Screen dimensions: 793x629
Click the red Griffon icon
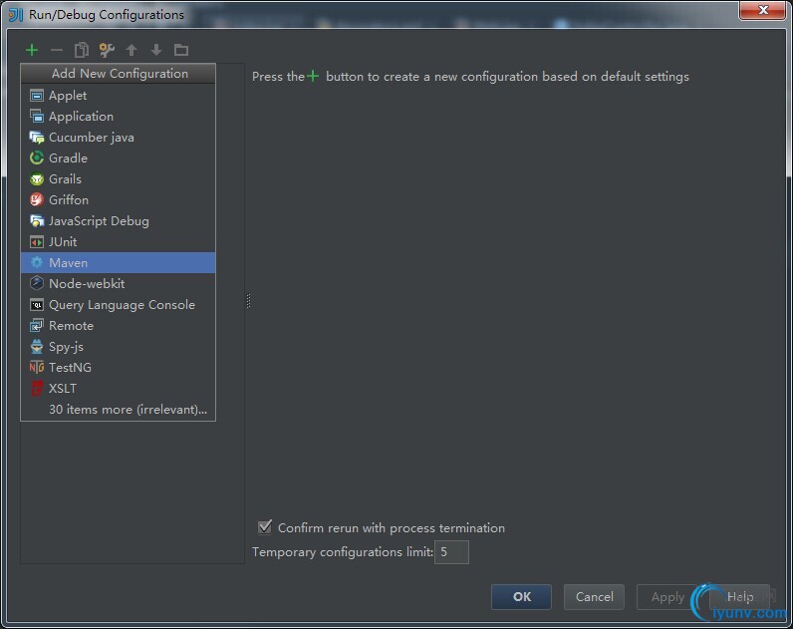click(37, 200)
